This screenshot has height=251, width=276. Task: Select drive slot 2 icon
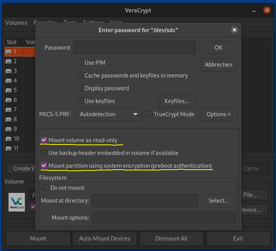coord(8,61)
